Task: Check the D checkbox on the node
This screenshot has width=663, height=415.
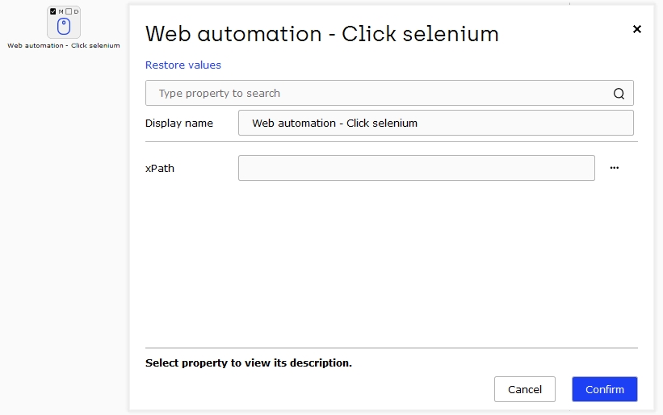Action: pos(69,11)
